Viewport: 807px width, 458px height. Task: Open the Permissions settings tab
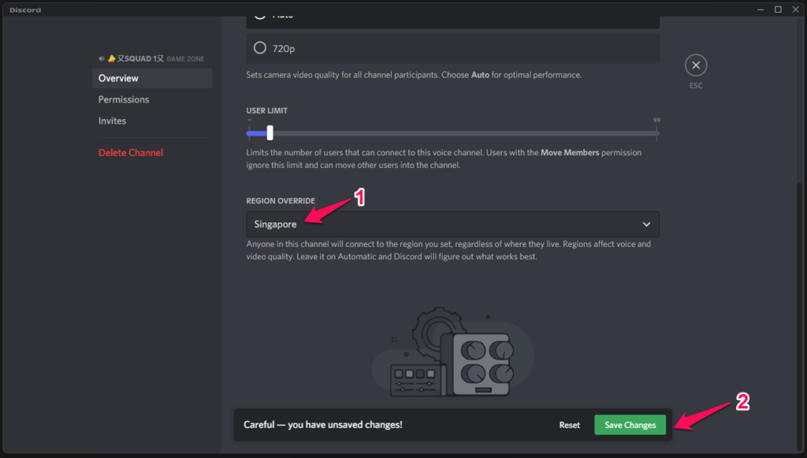[124, 99]
